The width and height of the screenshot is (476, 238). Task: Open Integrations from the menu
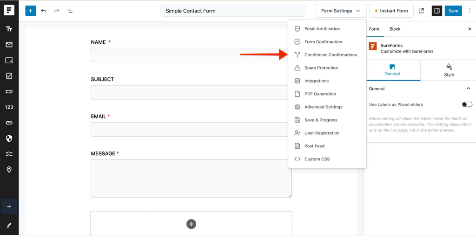(x=327, y=81)
